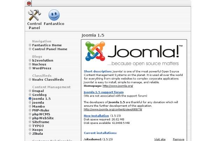Select Siteframe under Content Management

tap(41, 122)
